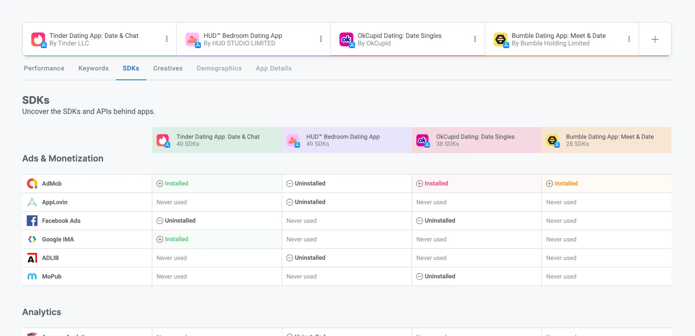Open the Creatives tab
This screenshot has height=336, width=695.
point(168,68)
